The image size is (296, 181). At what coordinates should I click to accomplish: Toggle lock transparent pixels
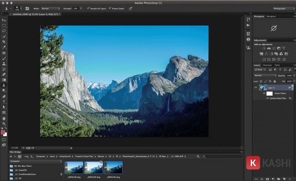(x=261, y=81)
